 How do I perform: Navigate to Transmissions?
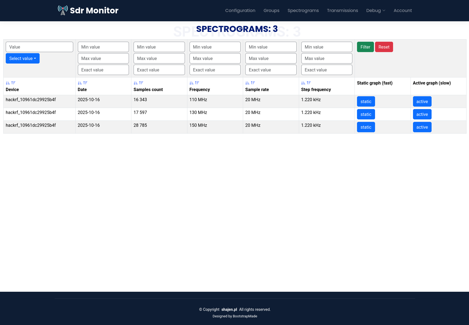[x=342, y=10]
